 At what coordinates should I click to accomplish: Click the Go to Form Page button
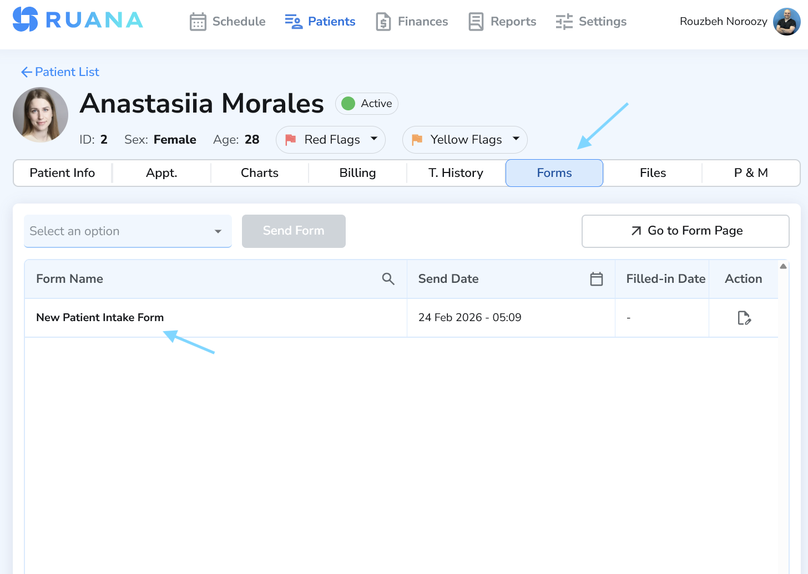[685, 231]
